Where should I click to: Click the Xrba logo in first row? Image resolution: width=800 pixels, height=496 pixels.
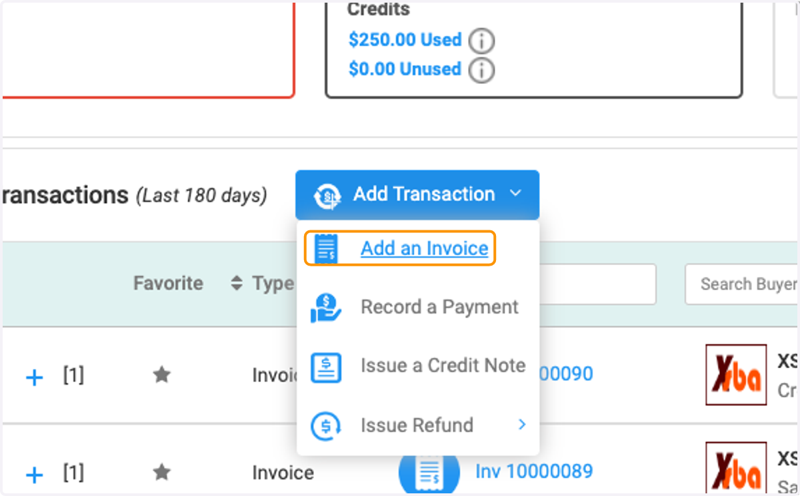(x=736, y=375)
